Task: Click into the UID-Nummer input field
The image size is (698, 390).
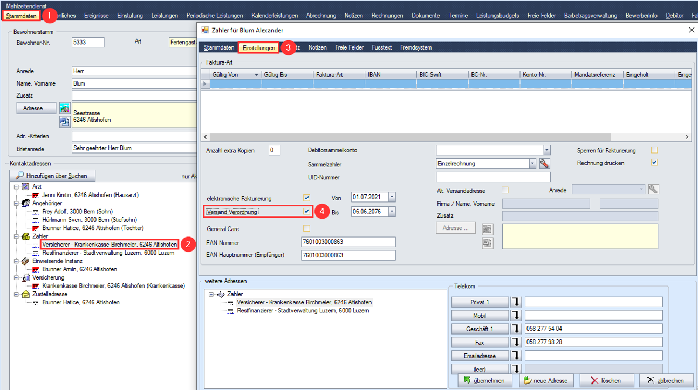Action: pyautogui.click(x=493, y=177)
